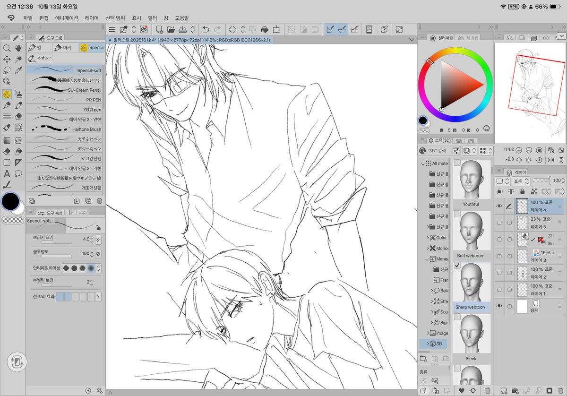Zoom in using navigator plus button

pyautogui.click(x=529, y=150)
